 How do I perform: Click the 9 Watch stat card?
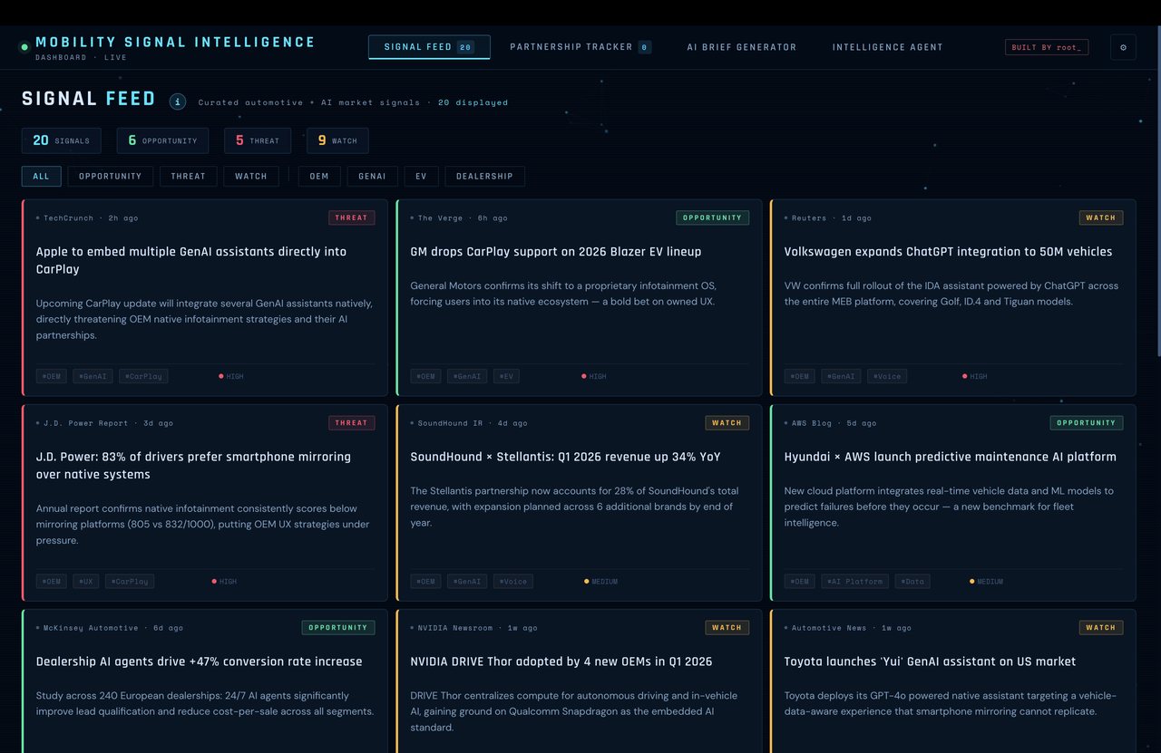point(337,140)
